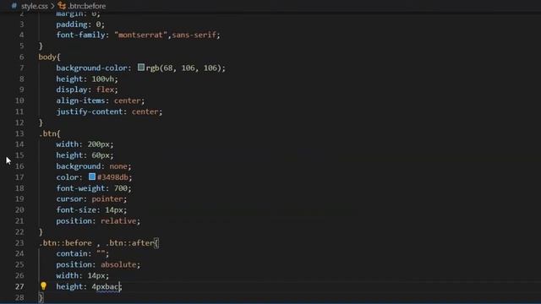
Task: Click '700' font-weight value
Action: (x=121, y=188)
